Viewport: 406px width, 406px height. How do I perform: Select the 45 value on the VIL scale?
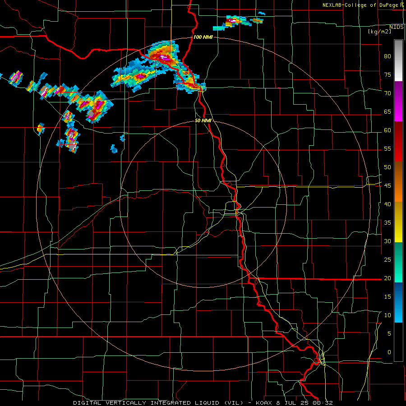point(388,186)
